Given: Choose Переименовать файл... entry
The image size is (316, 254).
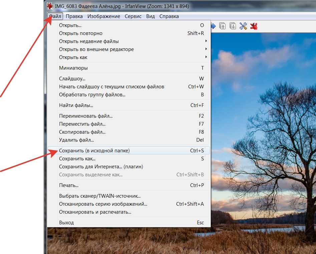Looking at the screenshot, I should (129, 116).
